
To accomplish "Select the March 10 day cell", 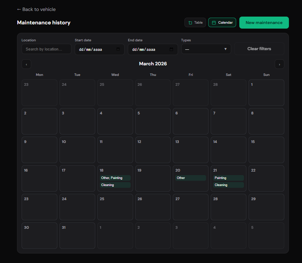I will (x=77, y=150).
